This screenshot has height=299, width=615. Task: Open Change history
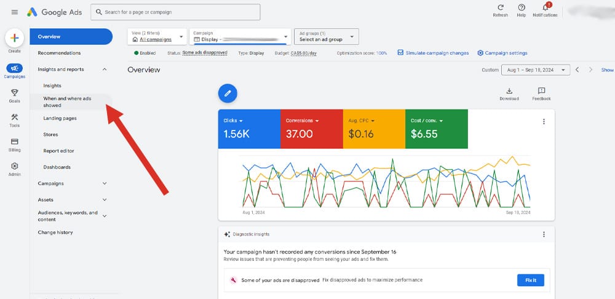click(x=55, y=233)
